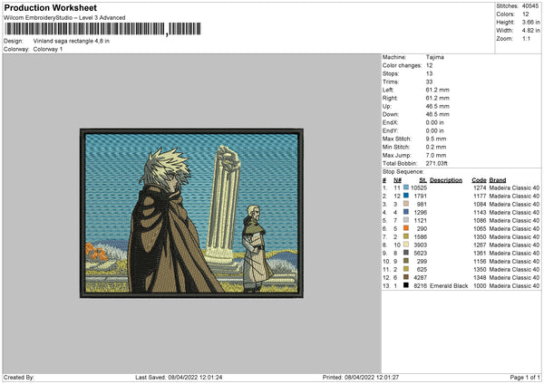
Task: Select the design name 'Vinland saga rectangle 4,8 in'
Action: coord(71,41)
